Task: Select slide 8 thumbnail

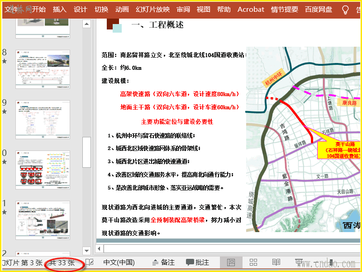Action: [43, 69]
